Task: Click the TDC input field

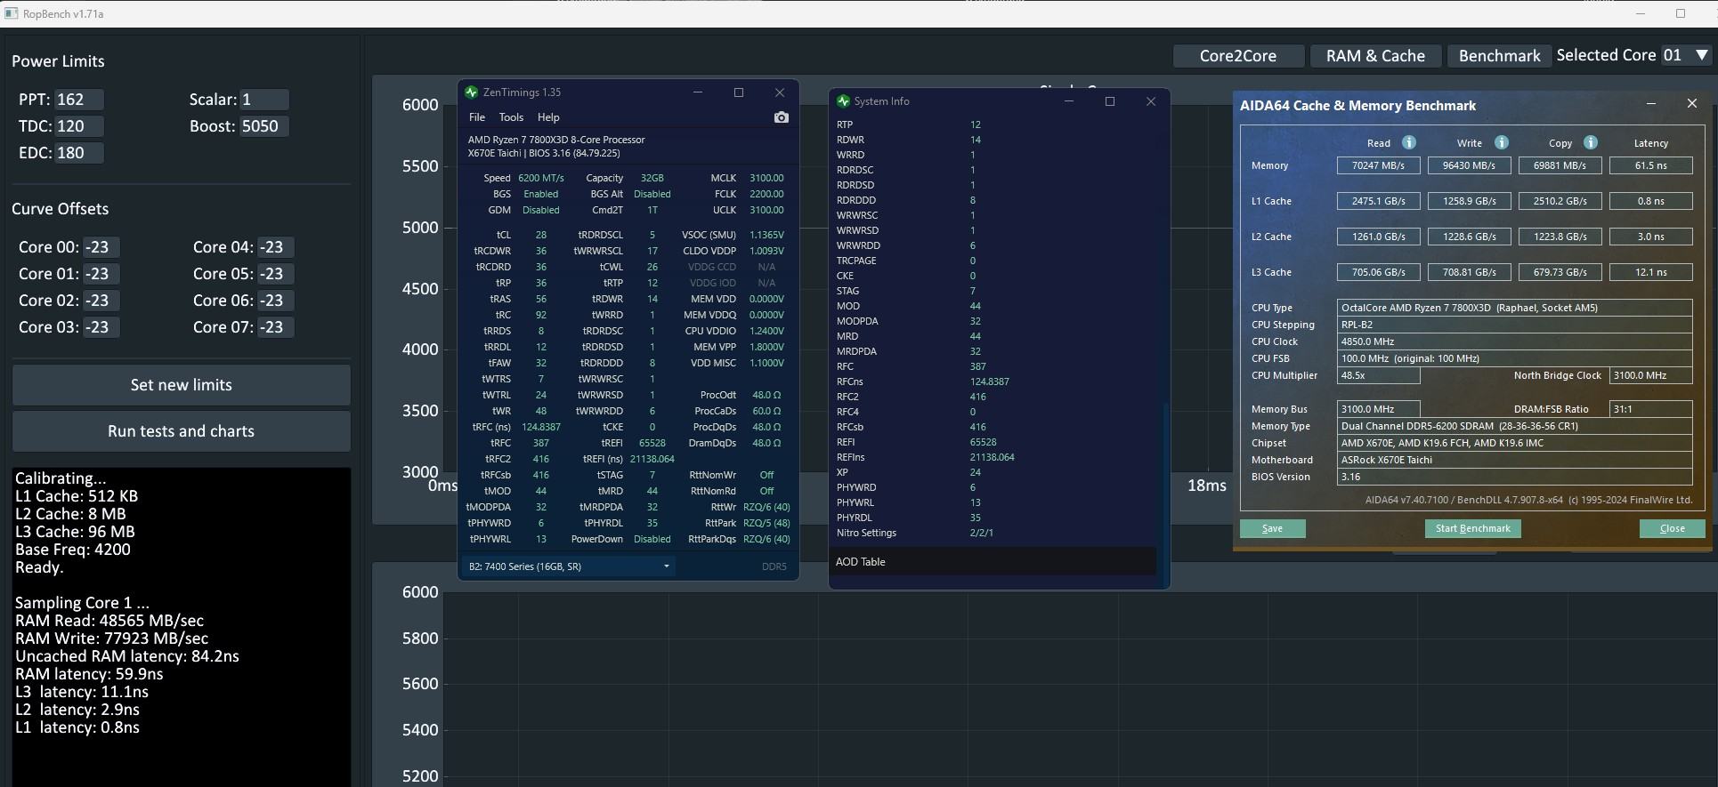Action: [79, 126]
